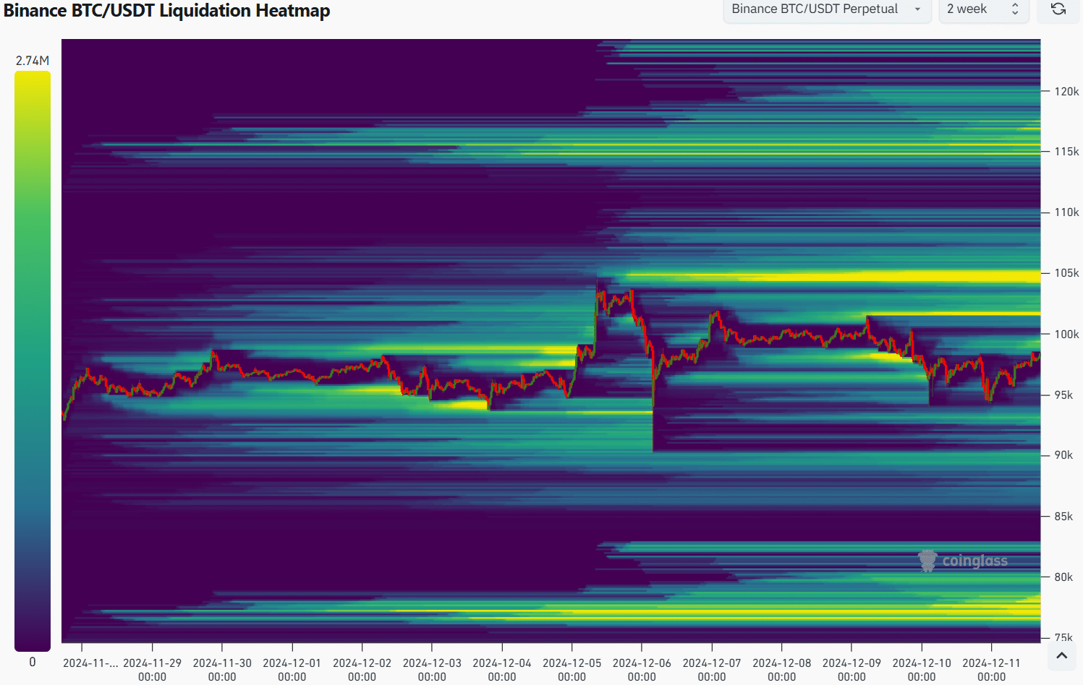Image resolution: width=1083 pixels, height=685 pixels.
Task: Open the 2 week time range selector
Action: (x=984, y=9)
